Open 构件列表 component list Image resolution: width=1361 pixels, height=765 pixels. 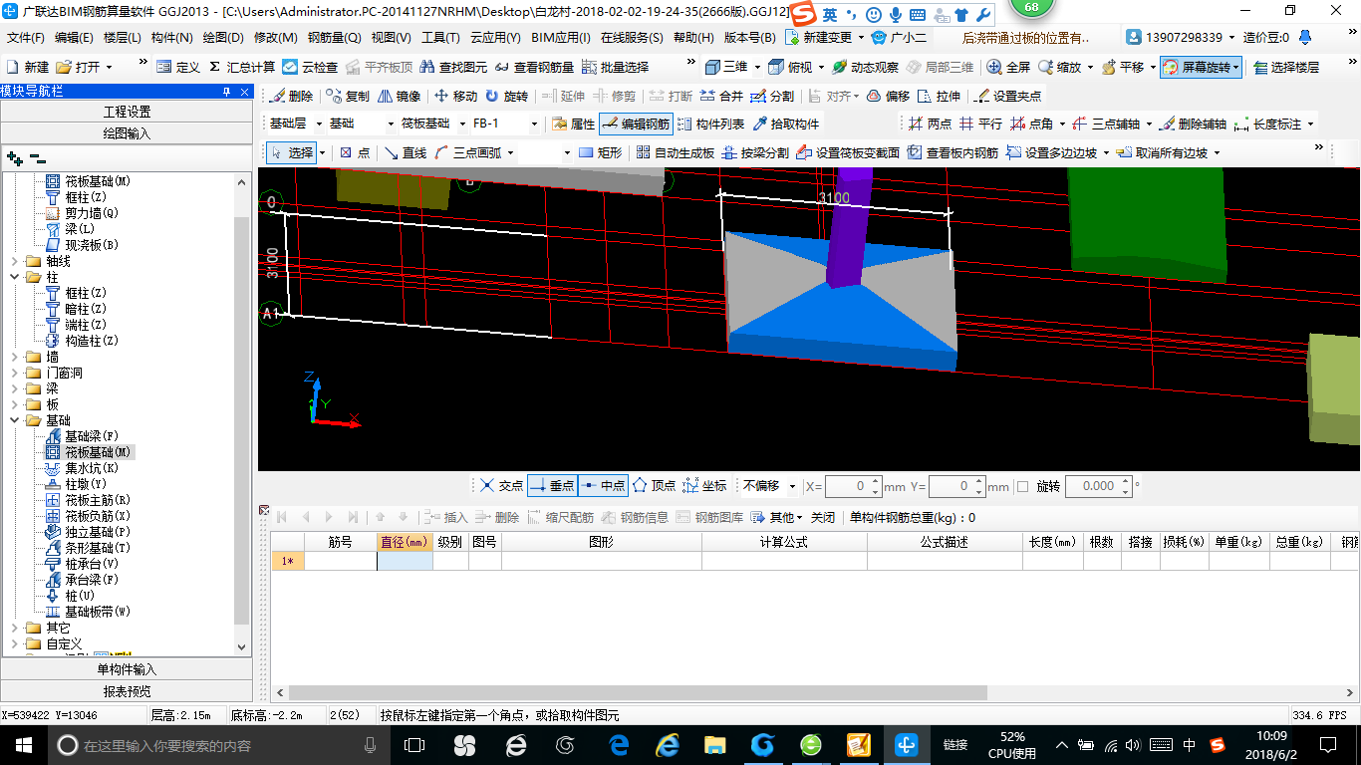pyautogui.click(x=710, y=124)
